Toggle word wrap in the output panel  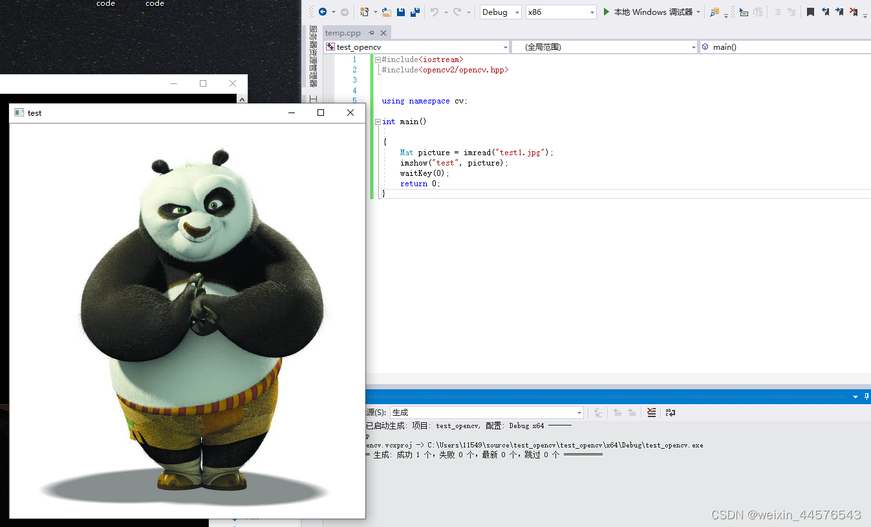pyautogui.click(x=671, y=412)
